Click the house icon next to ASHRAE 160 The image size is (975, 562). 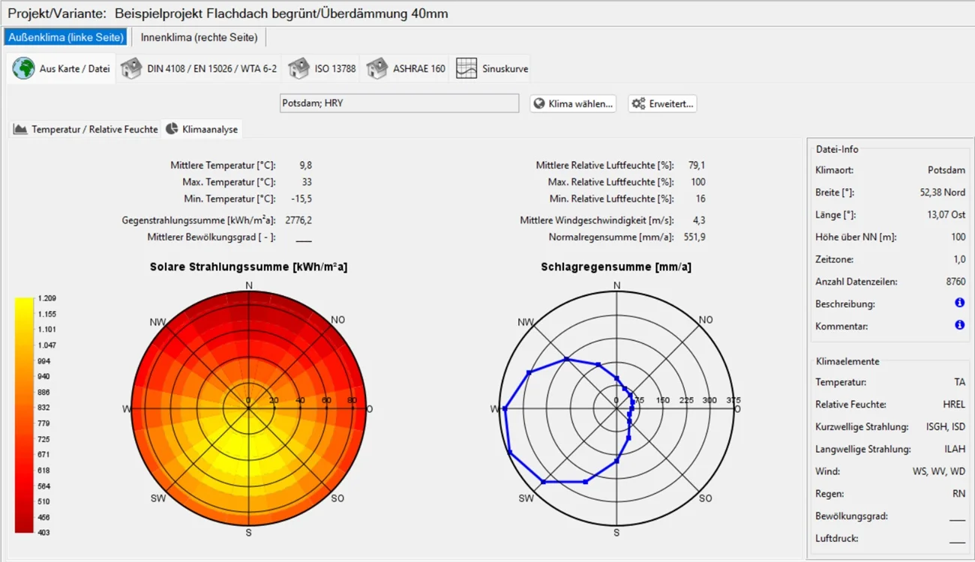pos(376,68)
